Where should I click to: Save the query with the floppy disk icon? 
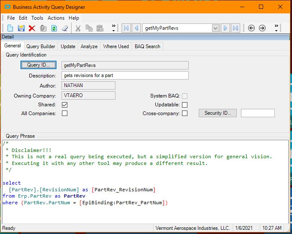tap(21, 28)
